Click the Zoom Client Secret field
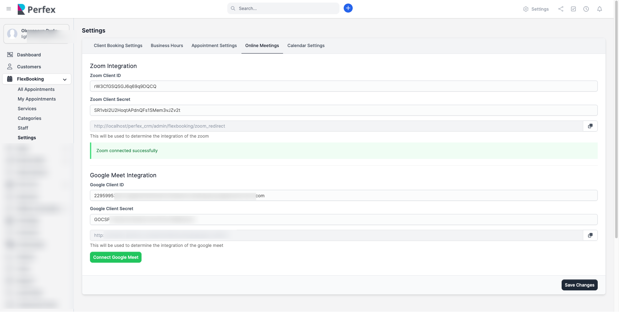Image resolution: width=619 pixels, height=312 pixels. [x=344, y=110]
